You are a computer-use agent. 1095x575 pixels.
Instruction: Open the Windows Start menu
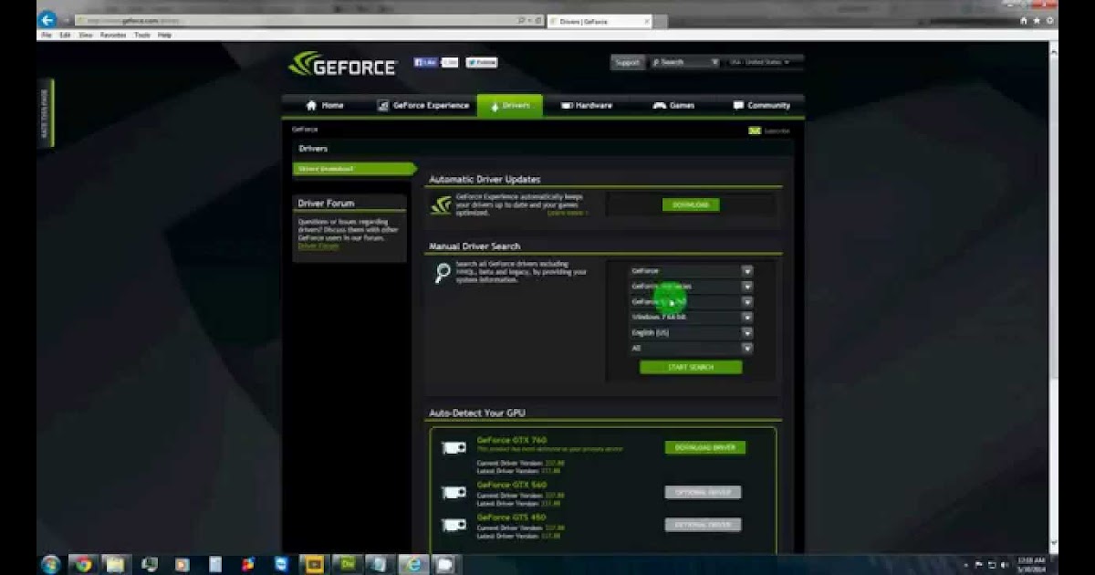click(49, 564)
